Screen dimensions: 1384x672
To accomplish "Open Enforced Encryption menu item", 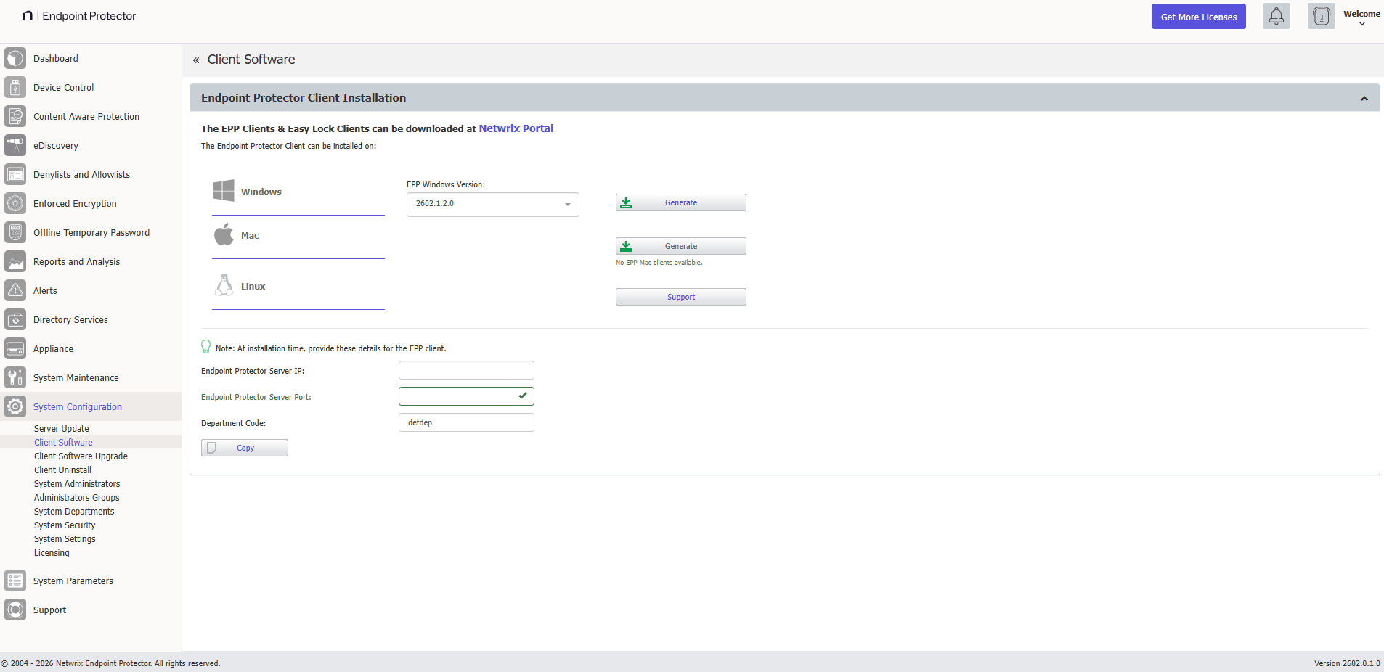I will [75, 204].
